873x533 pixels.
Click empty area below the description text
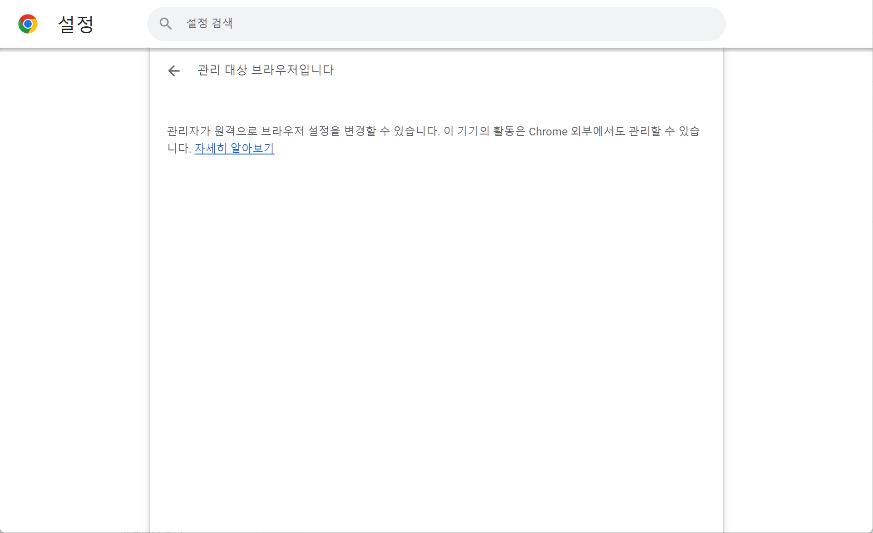[x=436, y=318]
